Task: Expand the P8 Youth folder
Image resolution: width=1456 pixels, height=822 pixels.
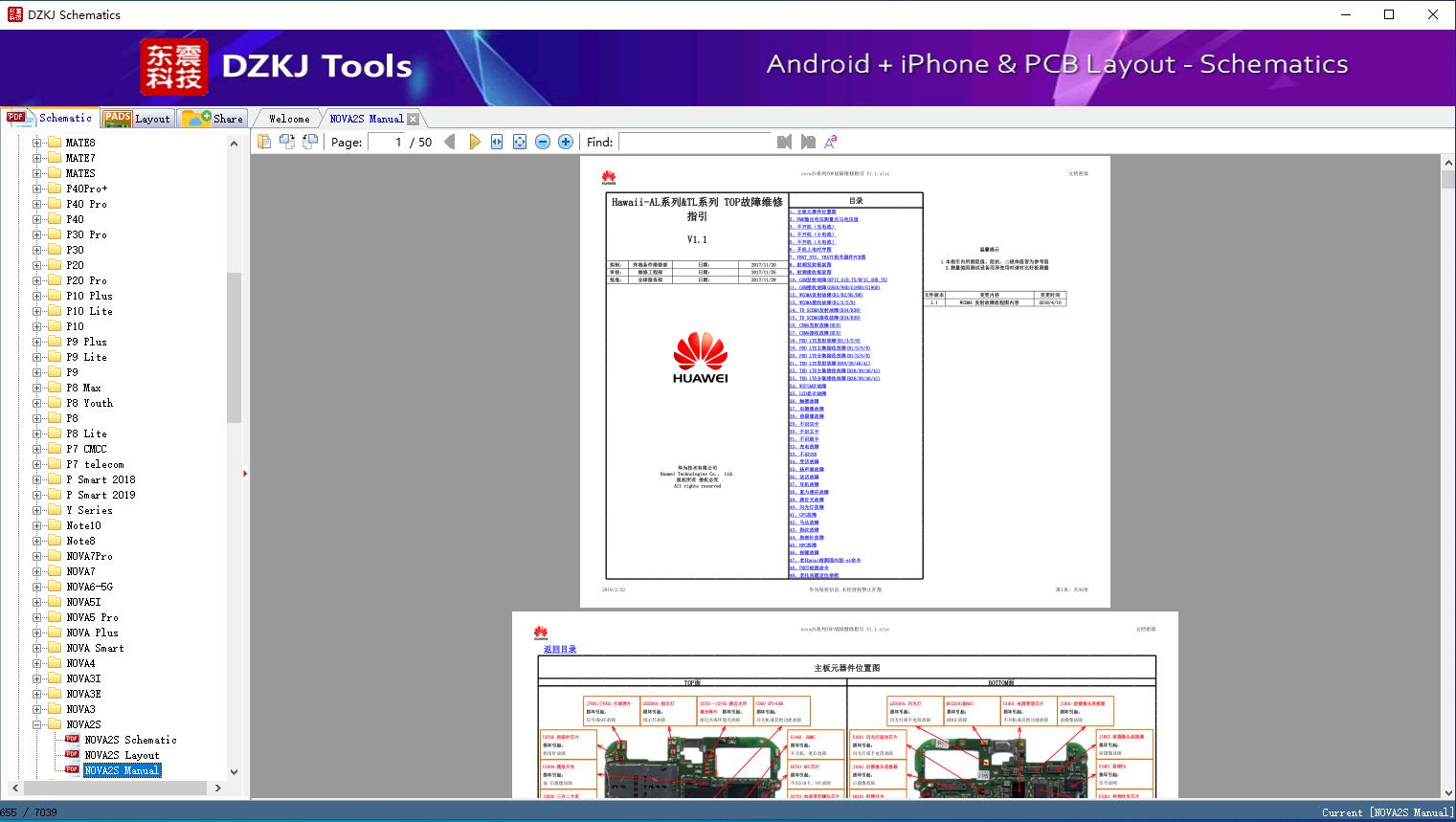Action: 37,403
